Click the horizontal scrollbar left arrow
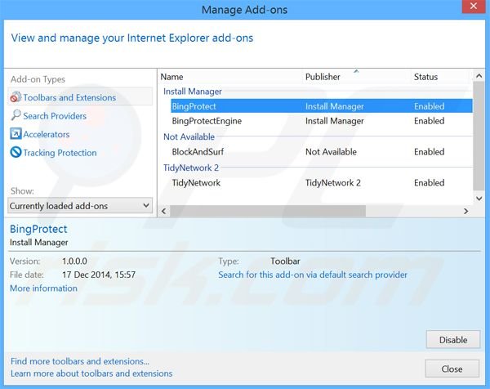The height and width of the screenshot is (389, 490). [164, 211]
